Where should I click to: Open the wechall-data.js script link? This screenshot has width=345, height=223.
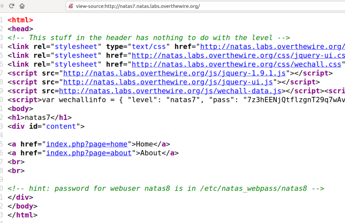pos(170,91)
